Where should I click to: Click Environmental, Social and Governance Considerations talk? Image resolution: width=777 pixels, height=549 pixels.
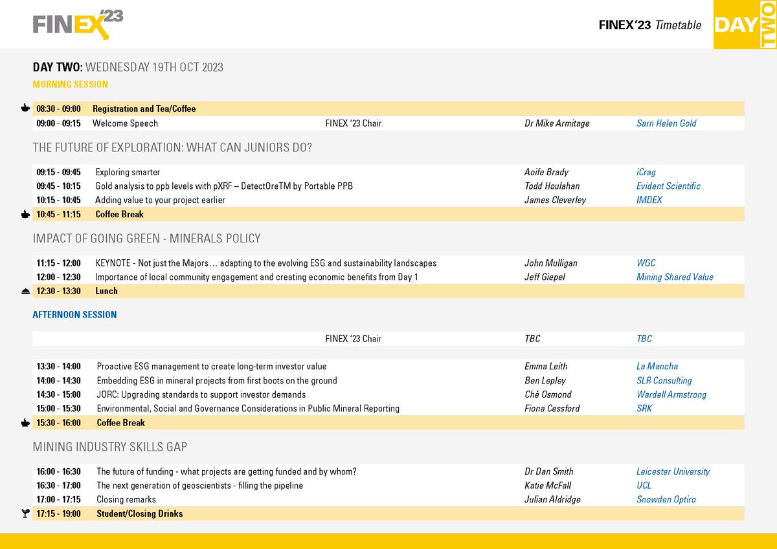click(x=248, y=409)
